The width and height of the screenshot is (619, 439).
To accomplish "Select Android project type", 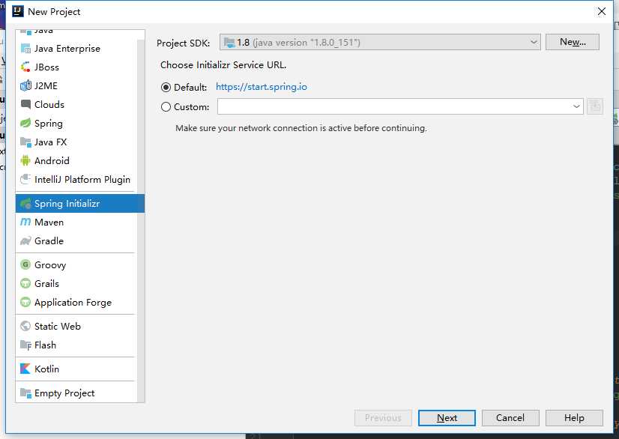I will [x=76, y=160].
